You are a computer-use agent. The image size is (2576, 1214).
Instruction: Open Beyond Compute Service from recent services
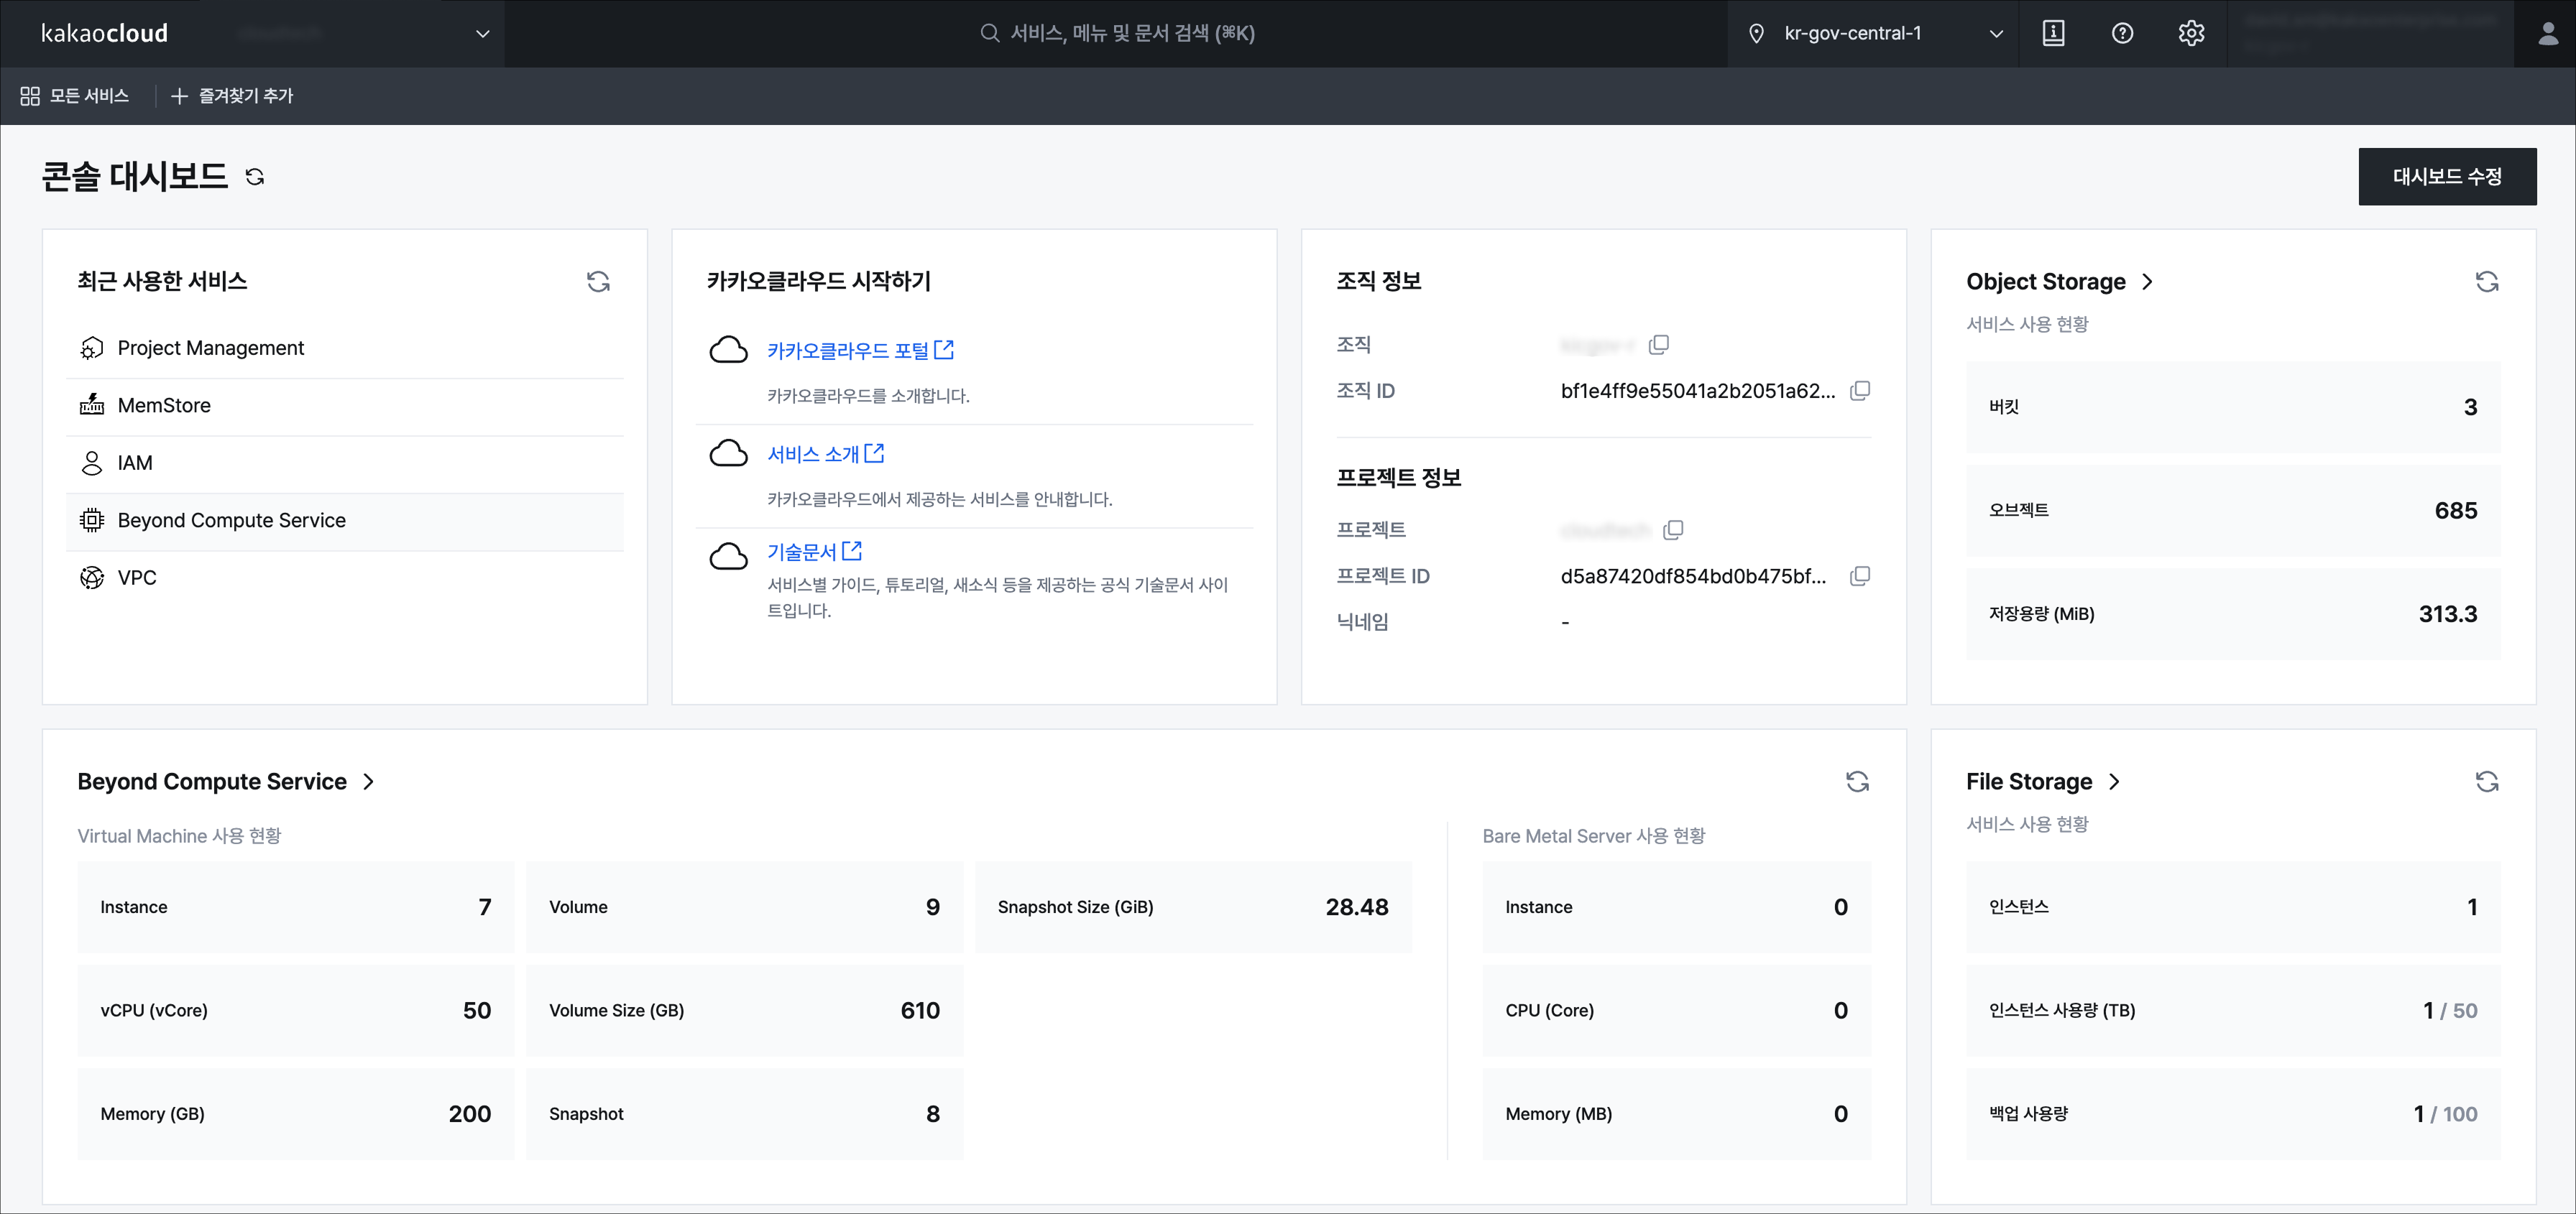[x=345, y=521]
